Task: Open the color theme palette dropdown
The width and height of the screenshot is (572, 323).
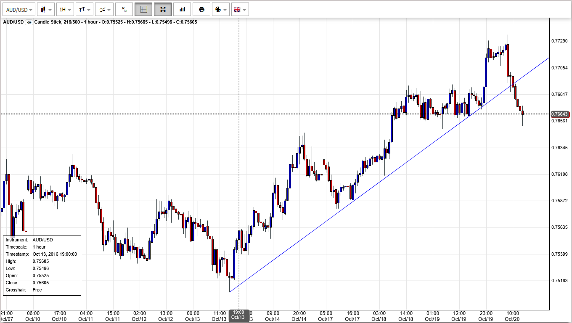Action: (x=220, y=9)
